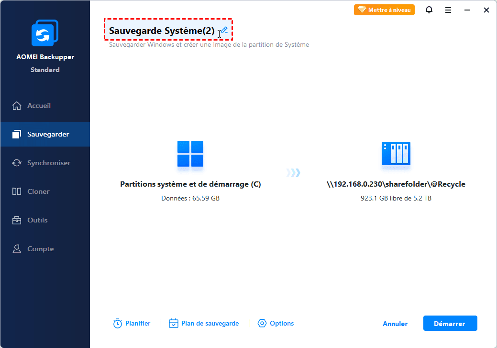Go to the Synchroniser section
497x348 pixels.
click(x=45, y=163)
